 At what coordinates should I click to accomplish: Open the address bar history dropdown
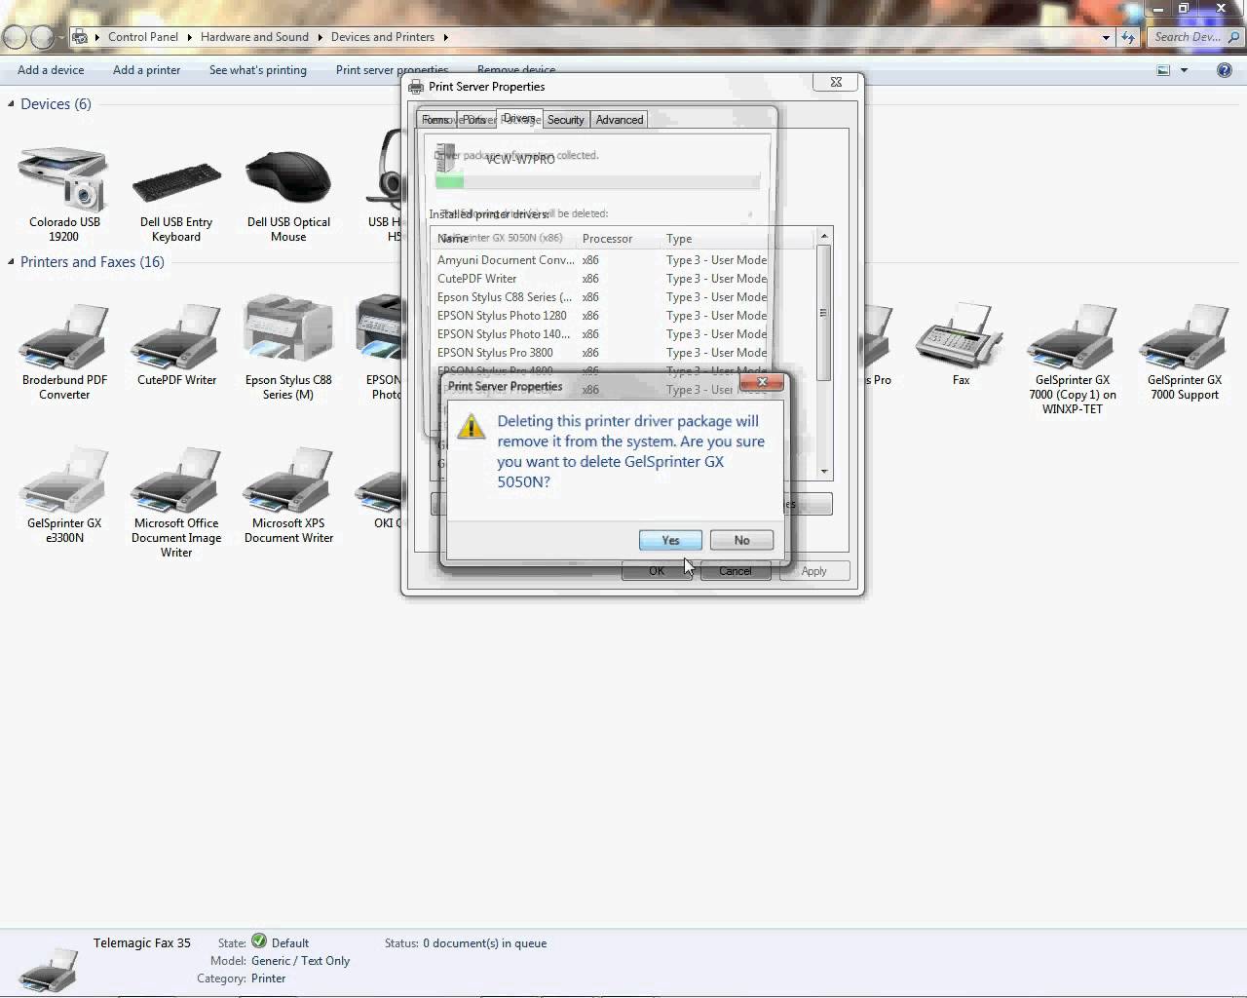tap(1107, 37)
